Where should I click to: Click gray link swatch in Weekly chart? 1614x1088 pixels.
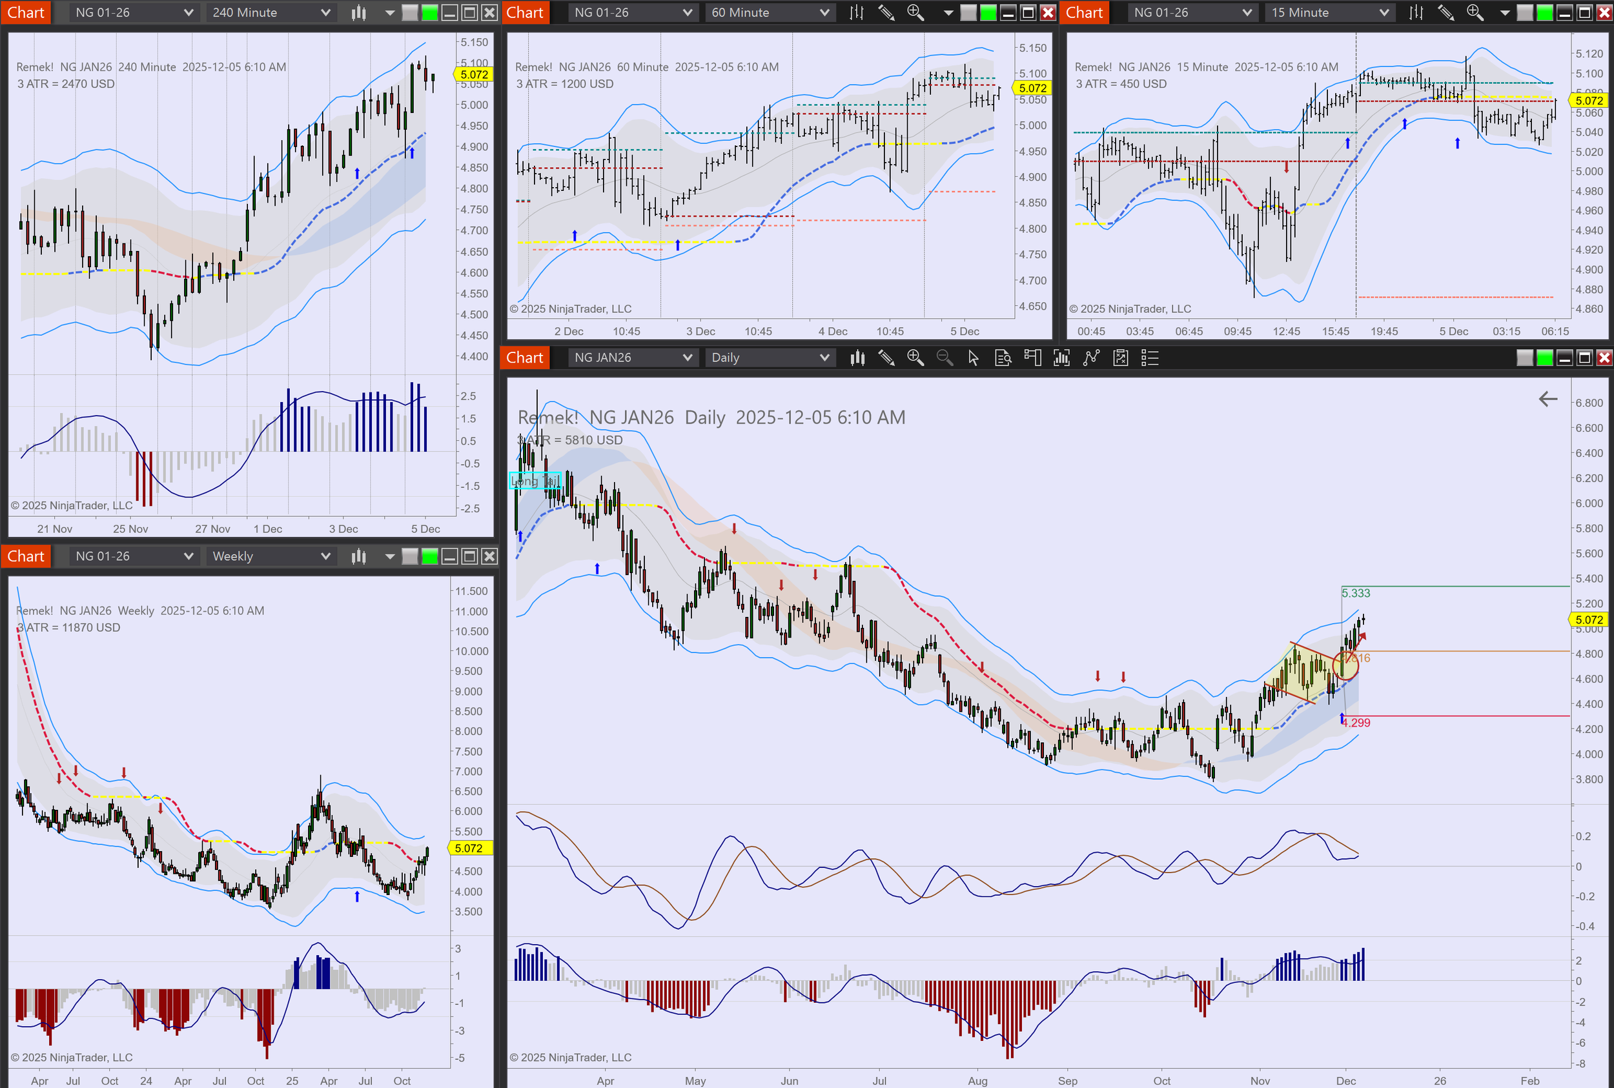[x=410, y=556]
